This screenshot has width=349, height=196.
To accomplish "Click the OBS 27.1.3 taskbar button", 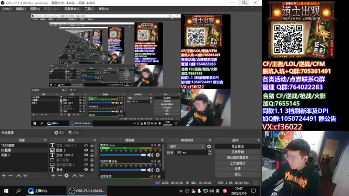I will tap(86, 191).
